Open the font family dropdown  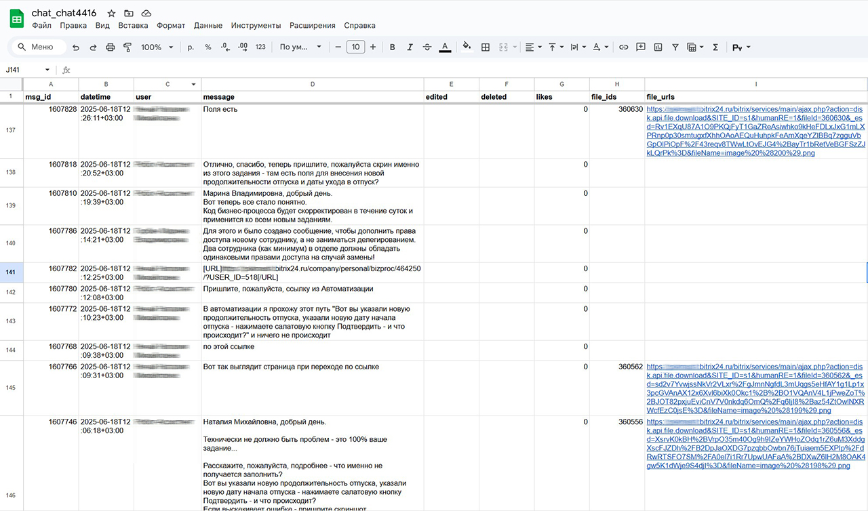tap(300, 47)
